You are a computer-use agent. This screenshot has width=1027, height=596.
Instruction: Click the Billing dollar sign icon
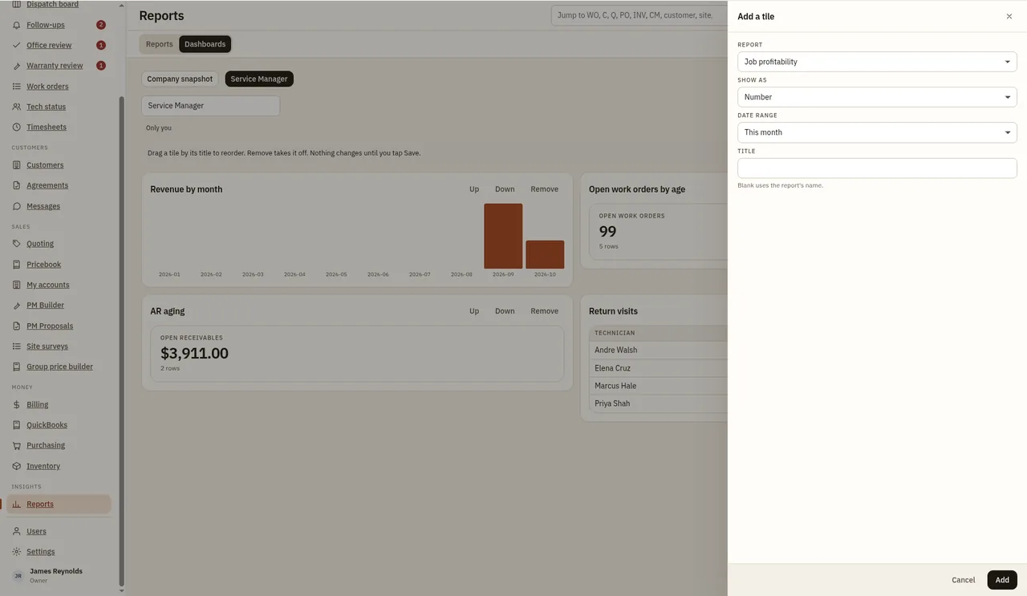click(17, 404)
